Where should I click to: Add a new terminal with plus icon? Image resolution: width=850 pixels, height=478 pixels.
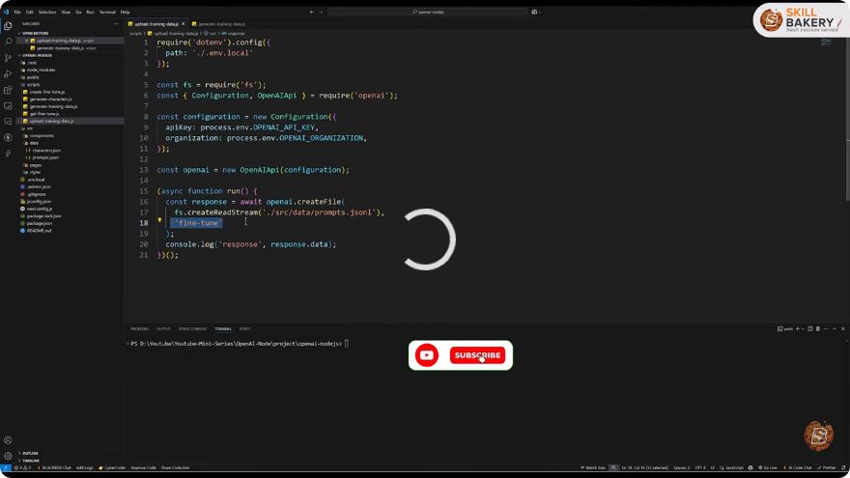tap(797, 329)
